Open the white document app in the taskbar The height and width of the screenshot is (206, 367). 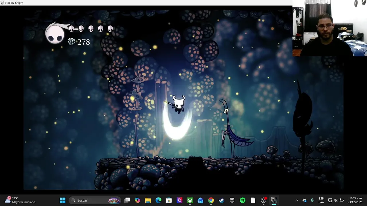(253, 200)
